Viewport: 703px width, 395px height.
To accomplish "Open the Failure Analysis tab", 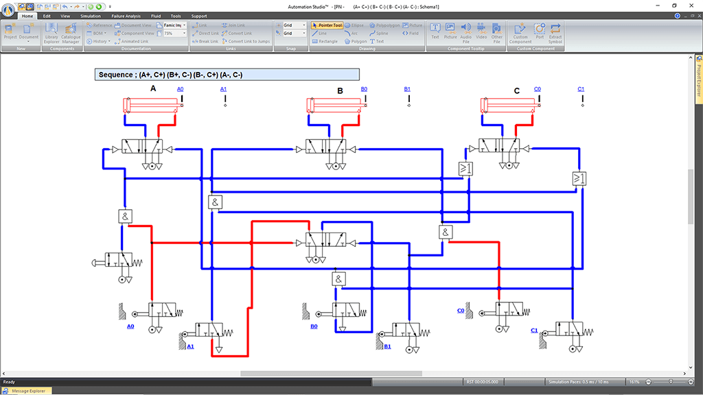I will pos(126,15).
